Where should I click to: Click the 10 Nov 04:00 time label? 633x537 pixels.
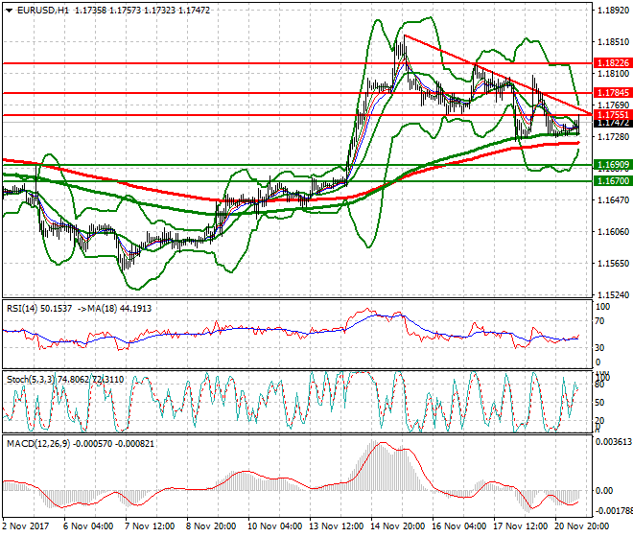pos(274,526)
